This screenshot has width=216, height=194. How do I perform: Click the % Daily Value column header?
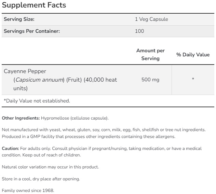[x=193, y=55]
